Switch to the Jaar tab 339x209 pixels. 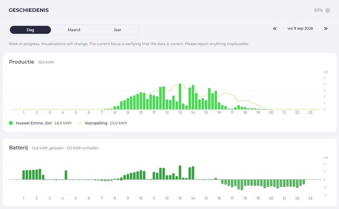point(117,30)
